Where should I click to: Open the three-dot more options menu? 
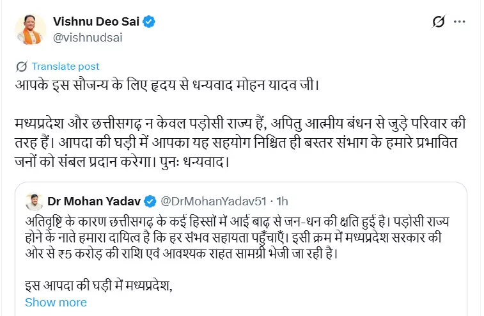pos(459,22)
